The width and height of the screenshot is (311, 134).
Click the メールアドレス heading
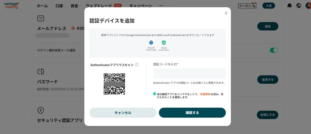pos(52,28)
